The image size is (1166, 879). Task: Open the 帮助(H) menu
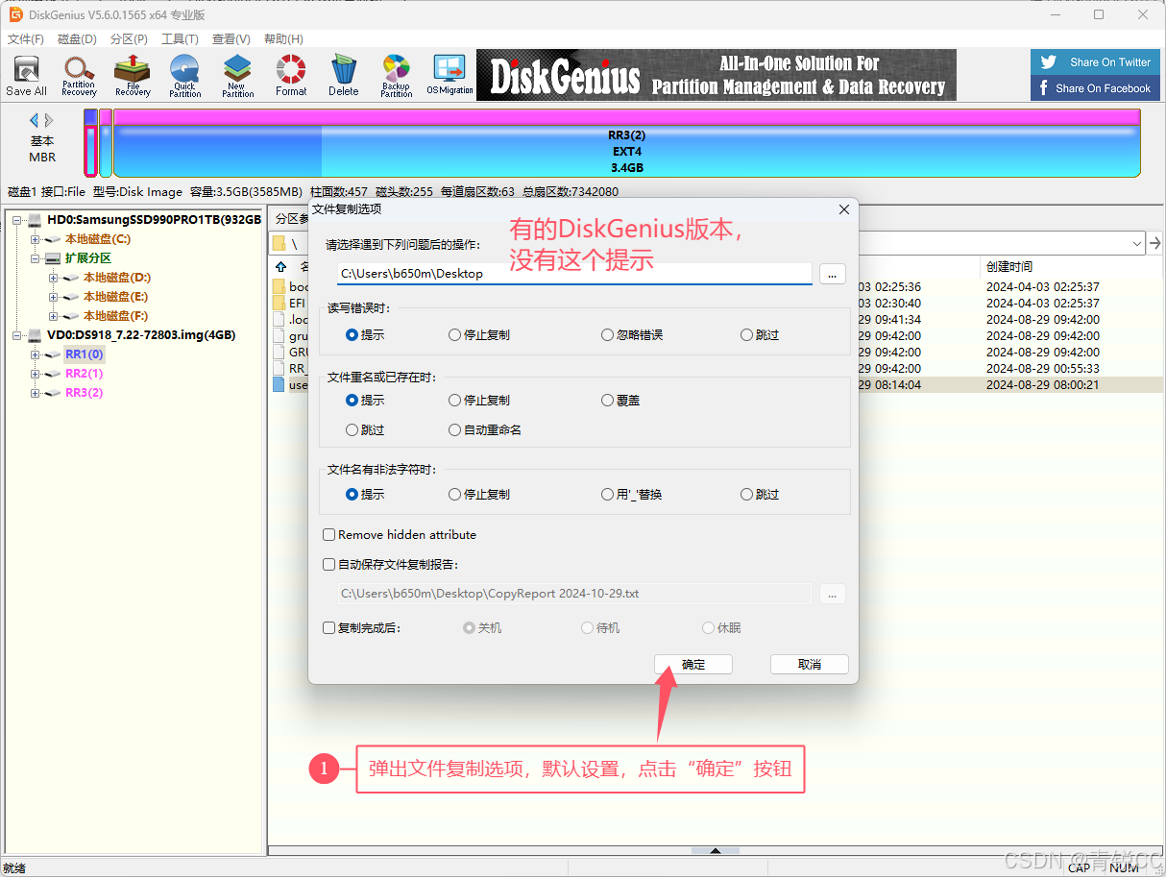283,39
